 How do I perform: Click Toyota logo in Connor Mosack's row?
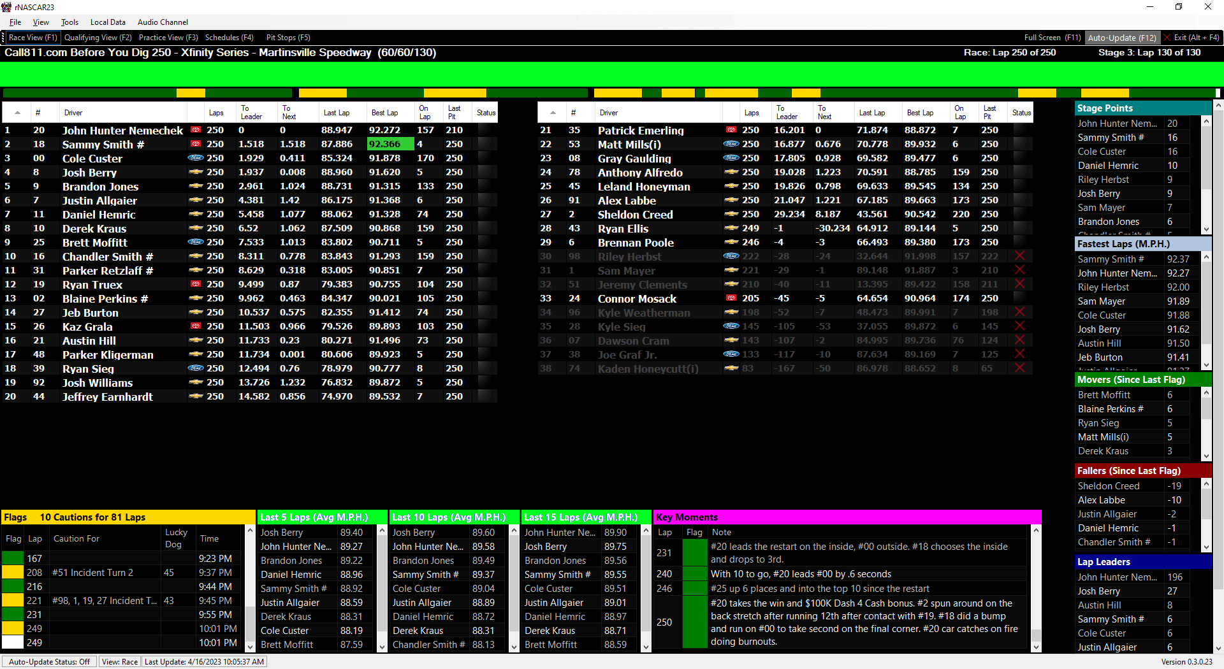pos(731,298)
